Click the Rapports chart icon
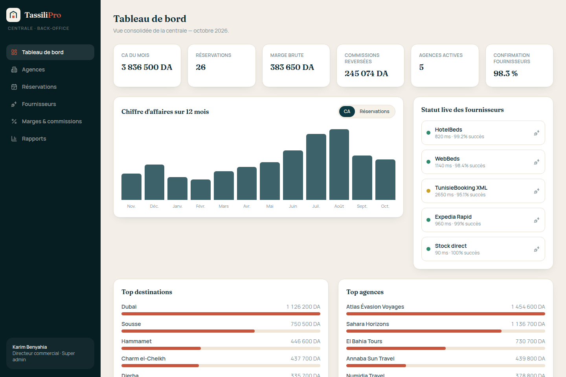This screenshot has width=566, height=377. click(14, 139)
